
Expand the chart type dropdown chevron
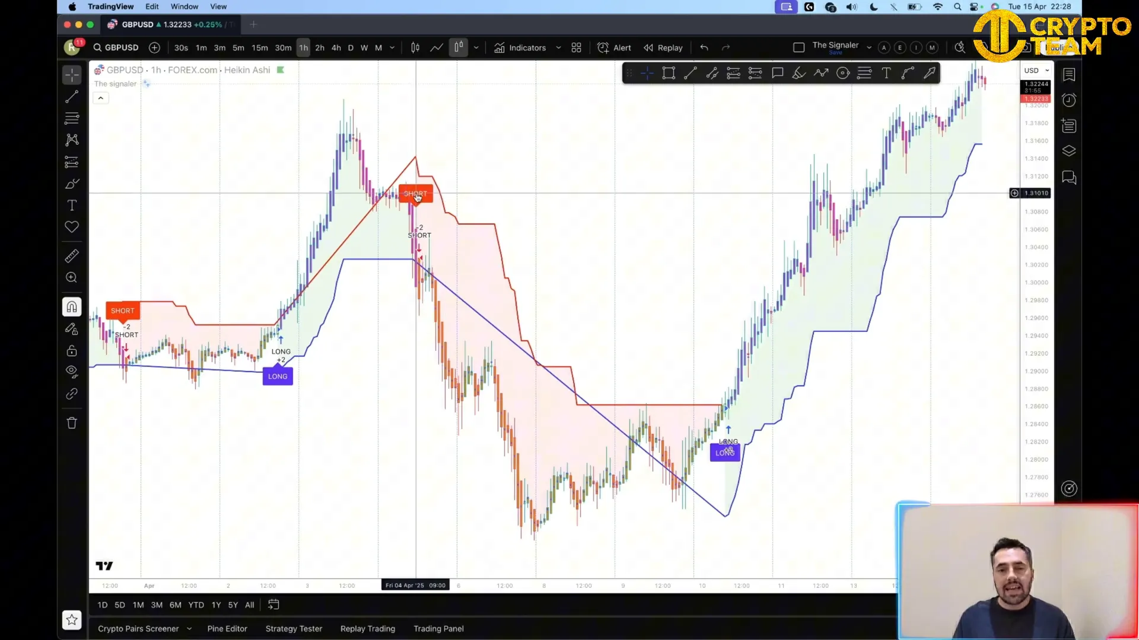pyautogui.click(x=476, y=47)
